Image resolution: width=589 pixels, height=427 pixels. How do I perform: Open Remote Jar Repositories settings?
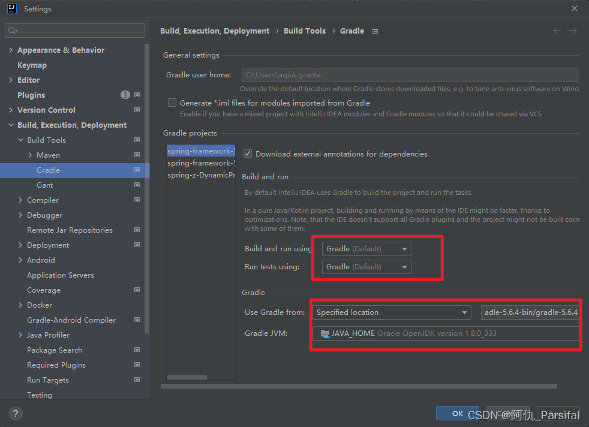70,230
